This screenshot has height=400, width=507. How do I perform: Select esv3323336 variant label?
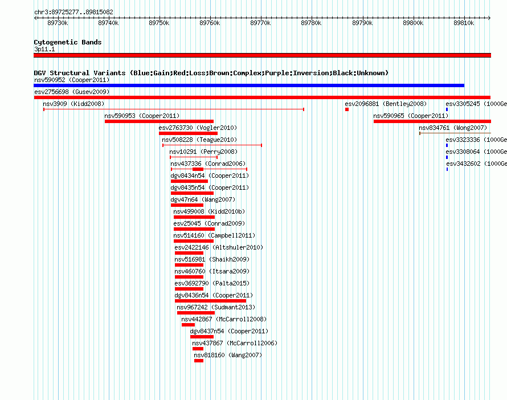point(476,140)
